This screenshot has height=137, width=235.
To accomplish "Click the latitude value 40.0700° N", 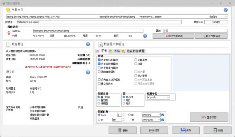I will [x=38, y=36].
